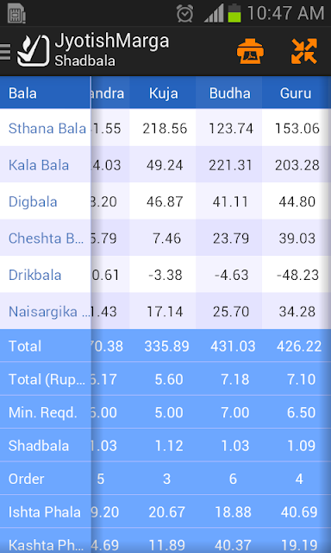The height and width of the screenshot is (553, 331).
Task: Tap the Shadbala subtitle in title bar
Action: (x=84, y=61)
